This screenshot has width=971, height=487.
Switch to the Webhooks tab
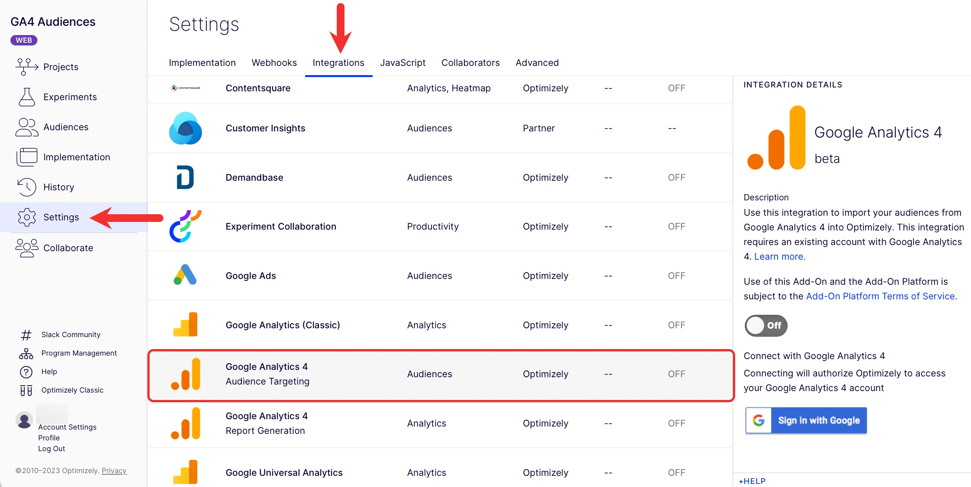pos(274,63)
